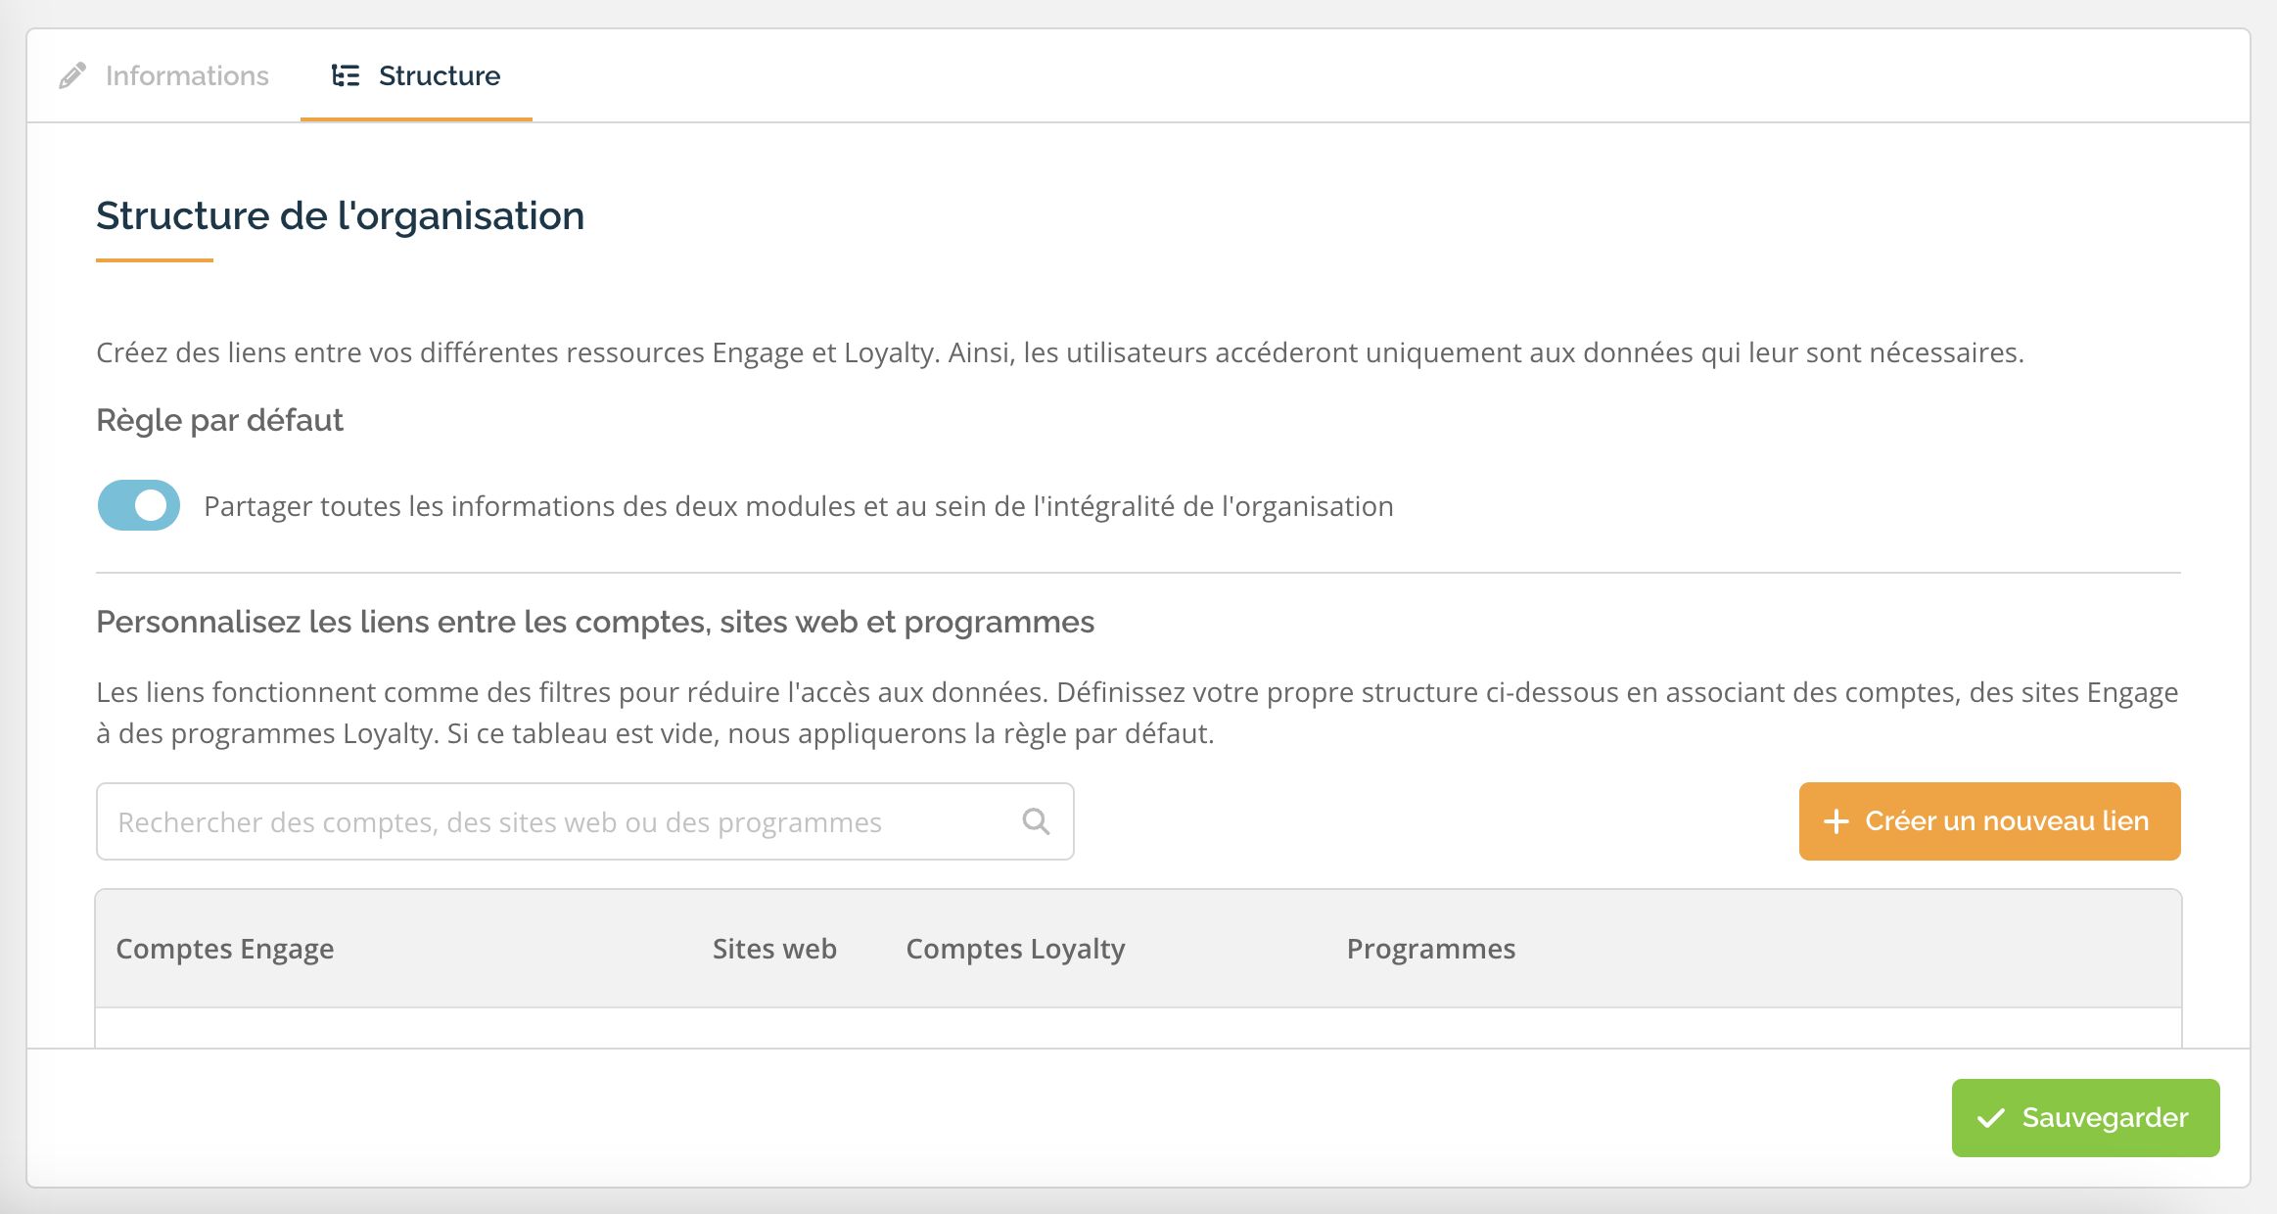Click the "Comptes Loyalty" column header
Viewport: 2277px width, 1214px height.
(x=1015, y=949)
